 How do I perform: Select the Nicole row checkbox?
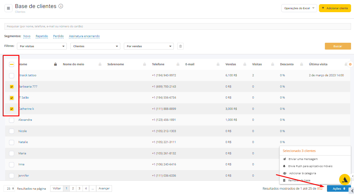pos(12,131)
